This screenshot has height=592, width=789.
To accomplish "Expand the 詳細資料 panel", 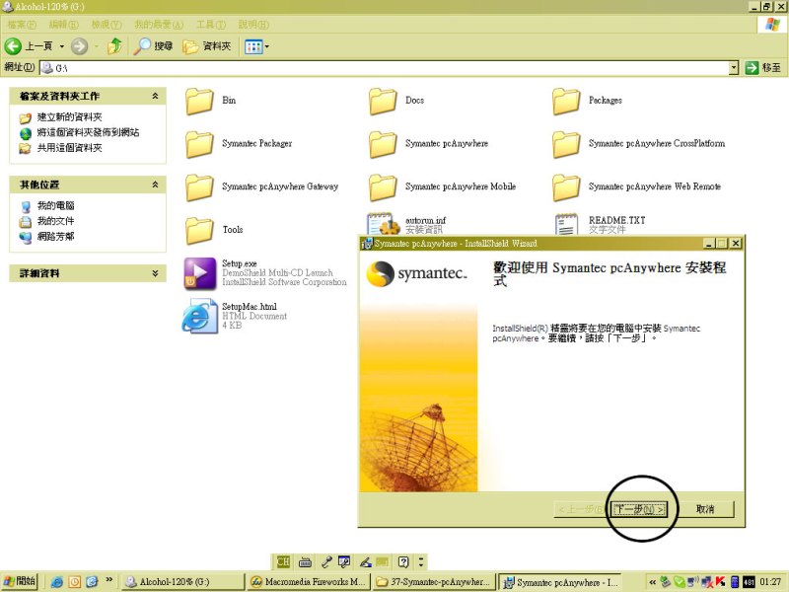I will tap(156, 273).
